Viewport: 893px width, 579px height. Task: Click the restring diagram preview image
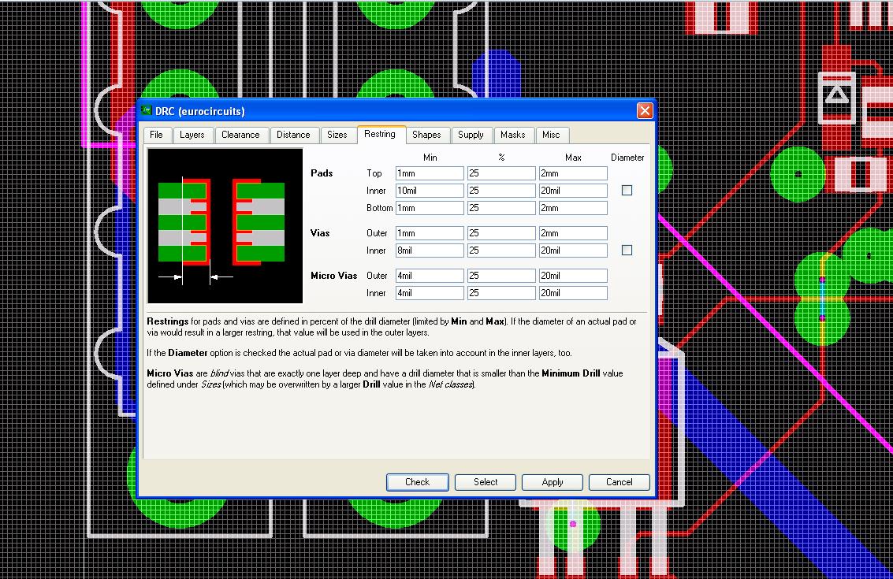point(225,225)
